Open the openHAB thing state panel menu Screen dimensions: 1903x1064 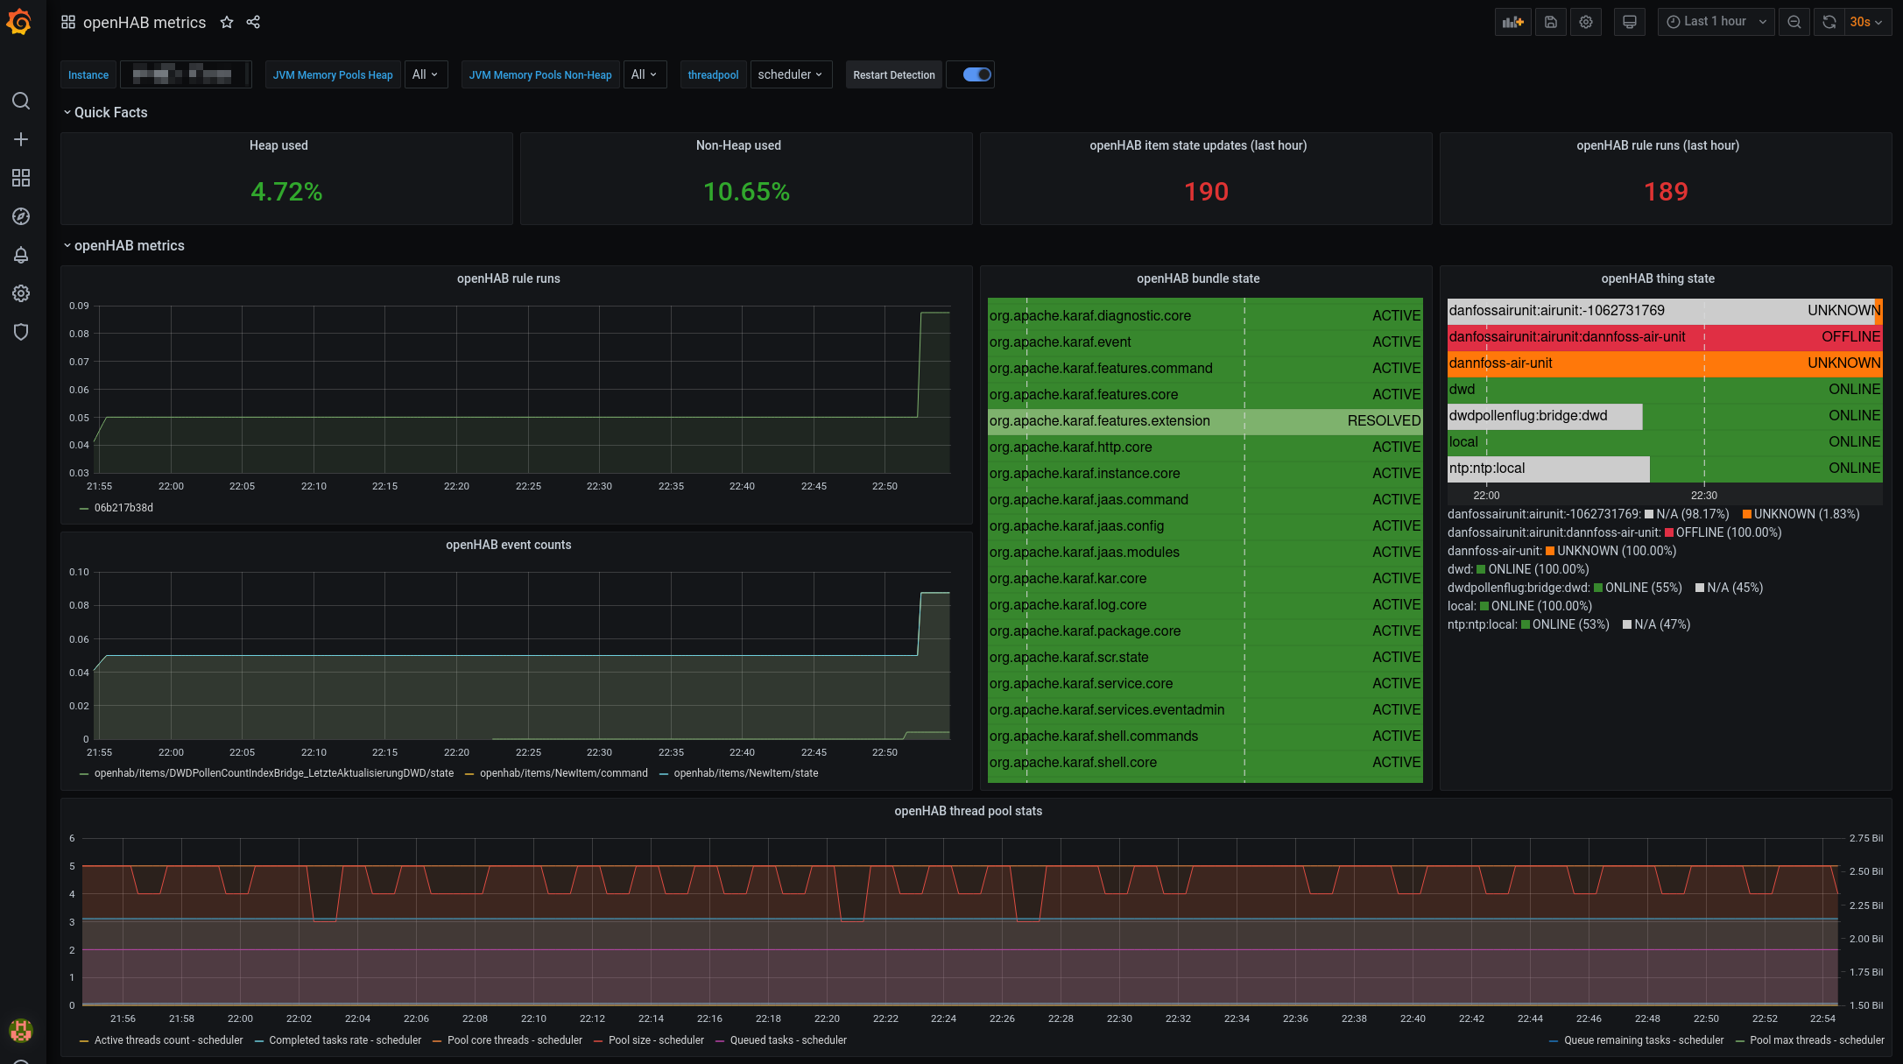coord(1658,278)
